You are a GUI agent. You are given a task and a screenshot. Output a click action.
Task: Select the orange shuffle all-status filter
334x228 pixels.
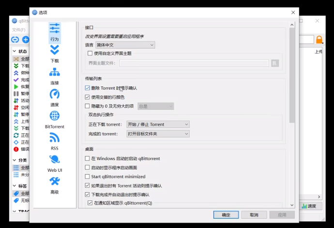tap(16, 59)
